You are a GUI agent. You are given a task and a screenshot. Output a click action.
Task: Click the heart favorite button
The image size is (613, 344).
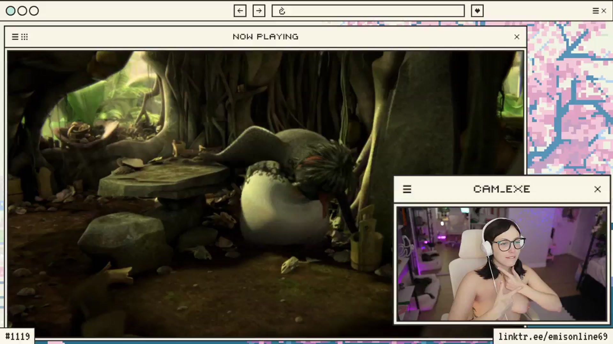click(x=477, y=11)
